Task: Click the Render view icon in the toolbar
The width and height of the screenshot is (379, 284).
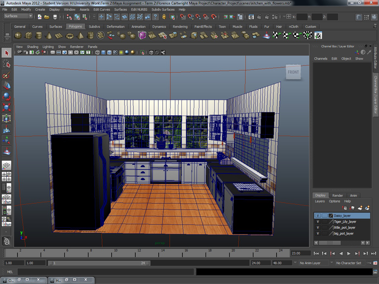Action: coord(251,17)
